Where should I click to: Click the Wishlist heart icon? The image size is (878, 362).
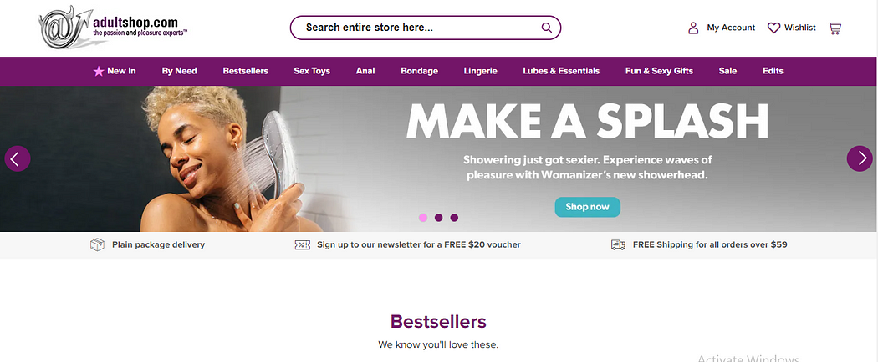coord(773,28)
